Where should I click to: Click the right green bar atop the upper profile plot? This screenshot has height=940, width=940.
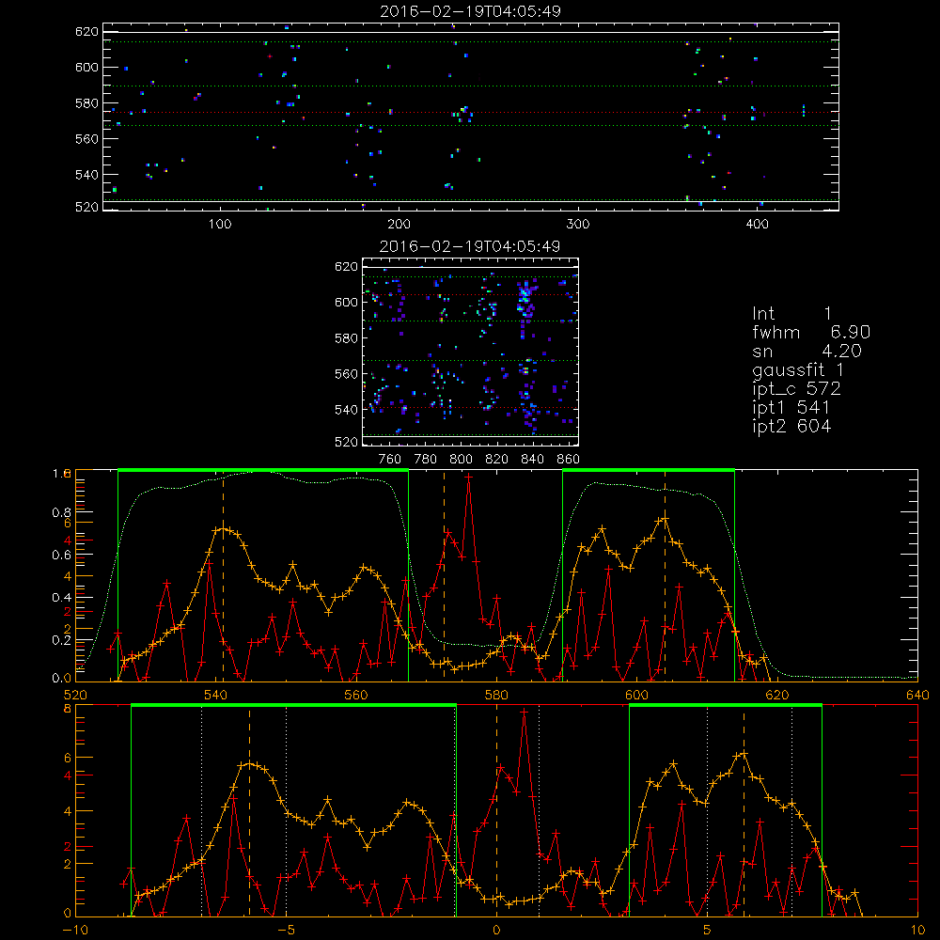648,470
